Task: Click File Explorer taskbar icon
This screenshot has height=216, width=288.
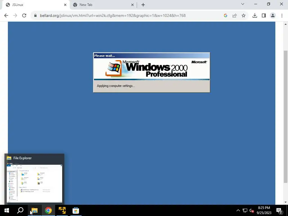Action: [x=35, y=210]
